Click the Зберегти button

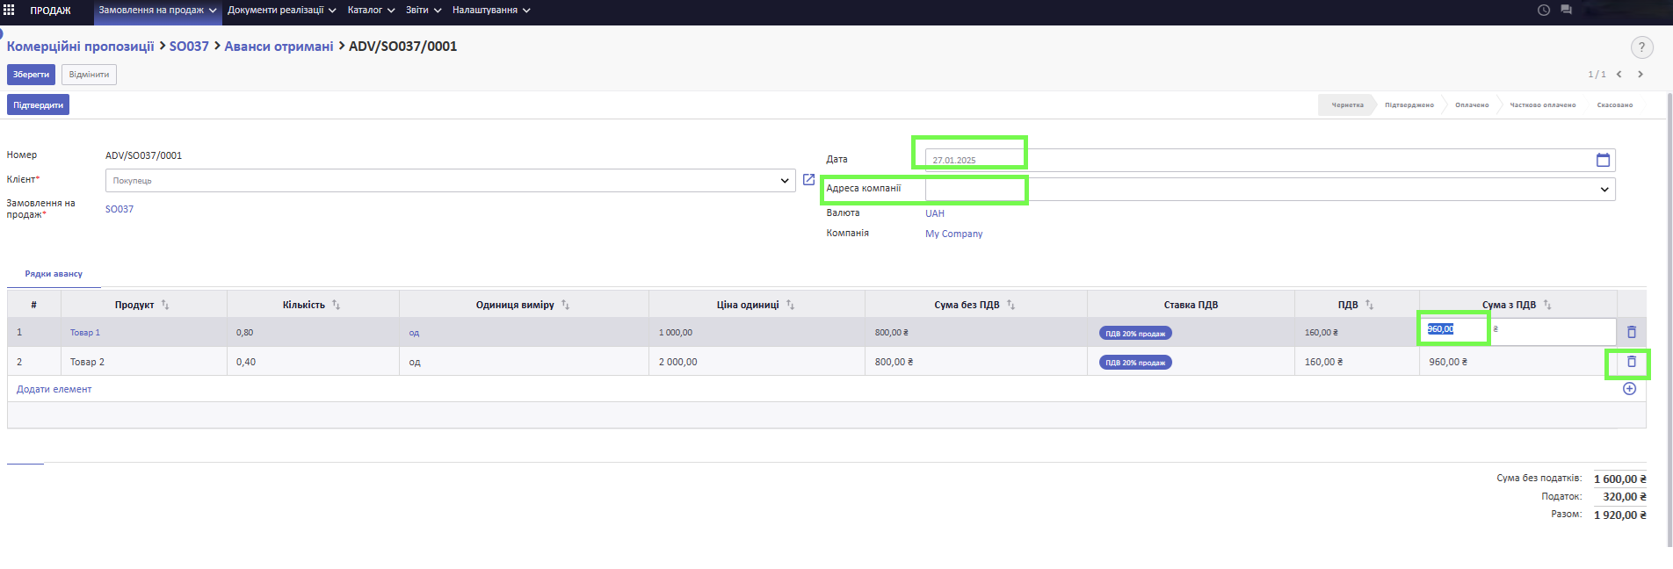point(31,75)
